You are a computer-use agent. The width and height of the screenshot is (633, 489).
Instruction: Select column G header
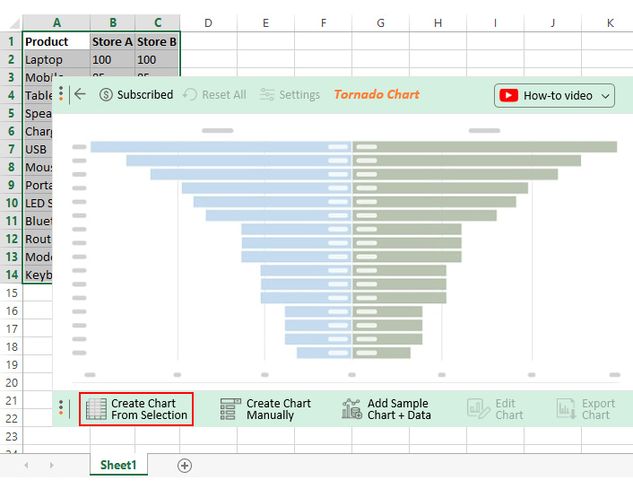point(380,22)
